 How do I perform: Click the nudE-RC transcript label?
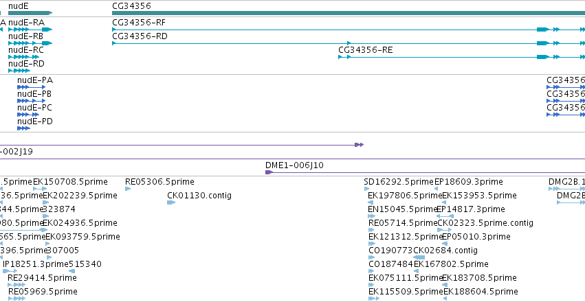tap(25, 50)
